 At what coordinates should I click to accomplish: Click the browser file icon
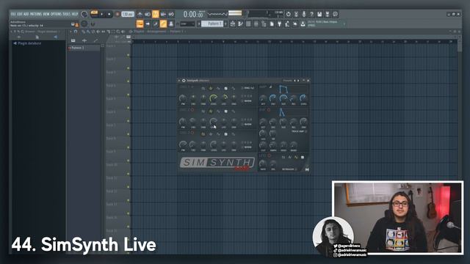37,37
